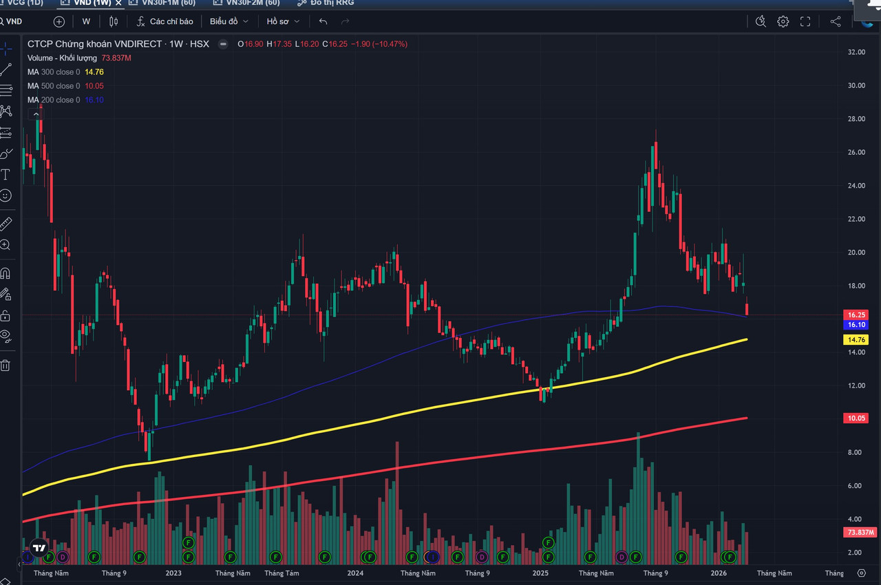Click the 32.00 price axis label

856,52
